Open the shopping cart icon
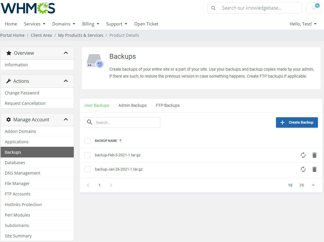324x242 pixels. tap(314, 8)
